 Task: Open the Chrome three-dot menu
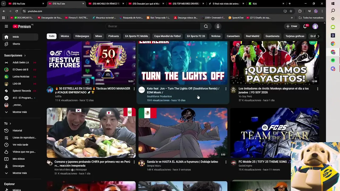322,11
